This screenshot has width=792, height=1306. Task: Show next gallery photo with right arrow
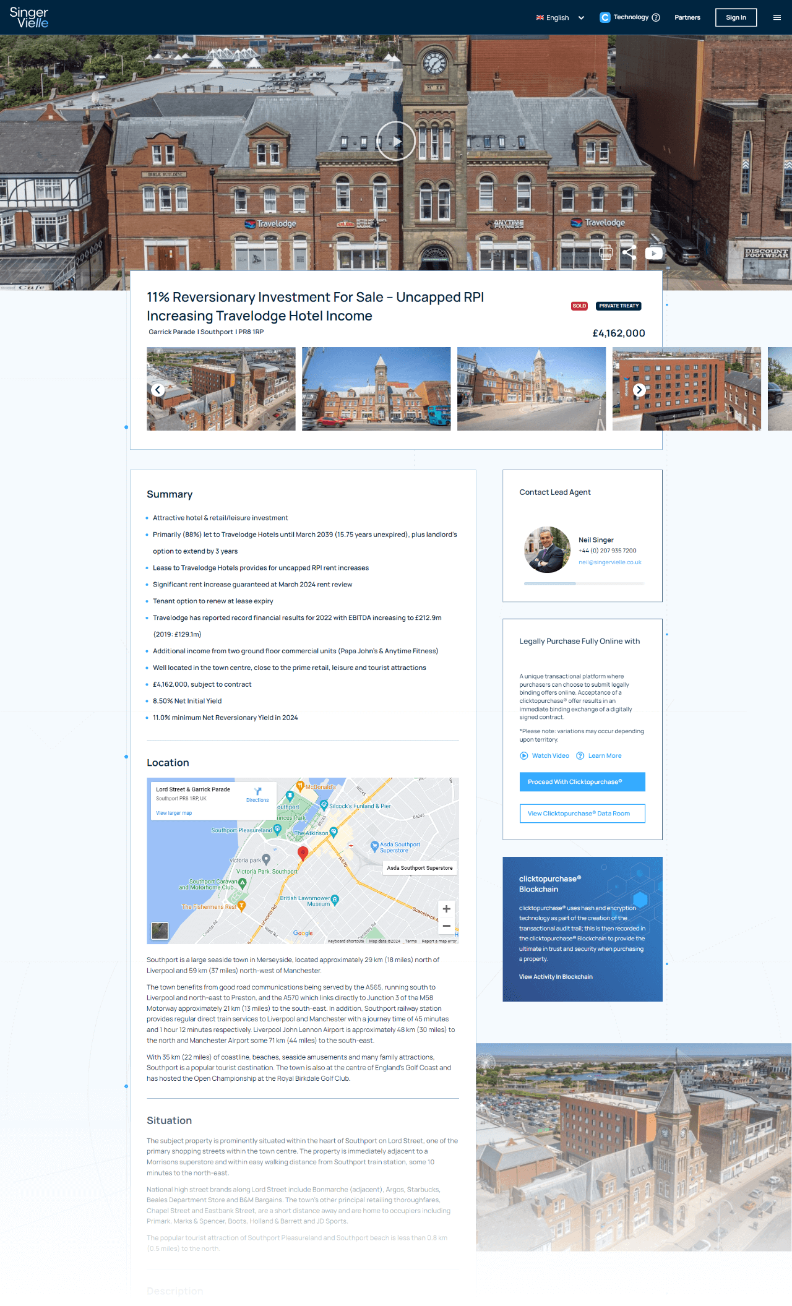click(x=639, y=390)
